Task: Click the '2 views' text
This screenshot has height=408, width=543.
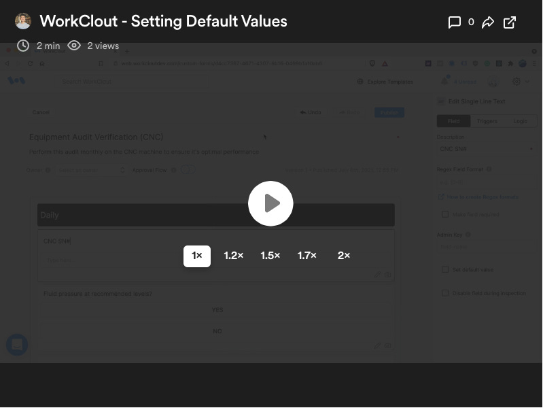Action: pyautogui.click(x=103, y=46)
